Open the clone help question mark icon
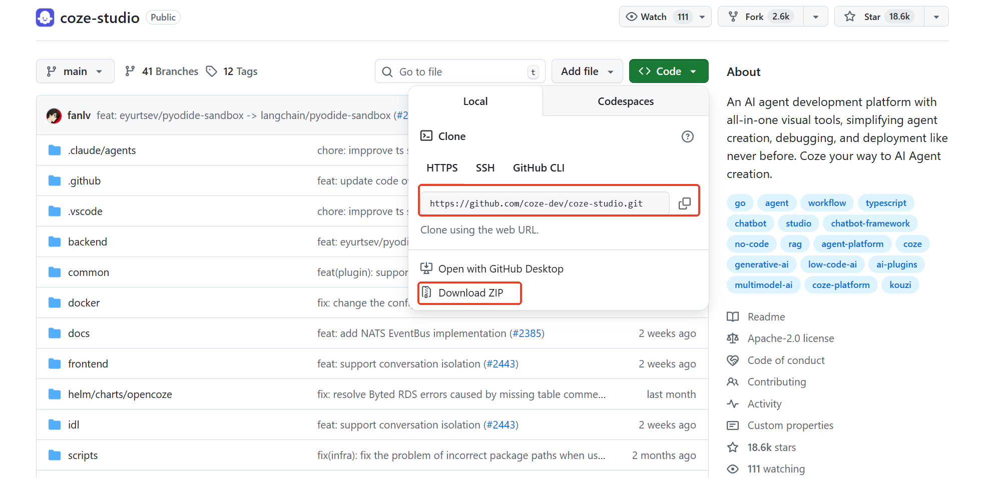1000x478 pixels. (x=688, y=136)
